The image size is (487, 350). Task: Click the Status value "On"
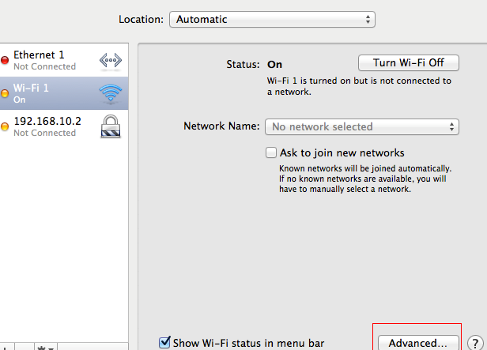(x=274, y=65)
